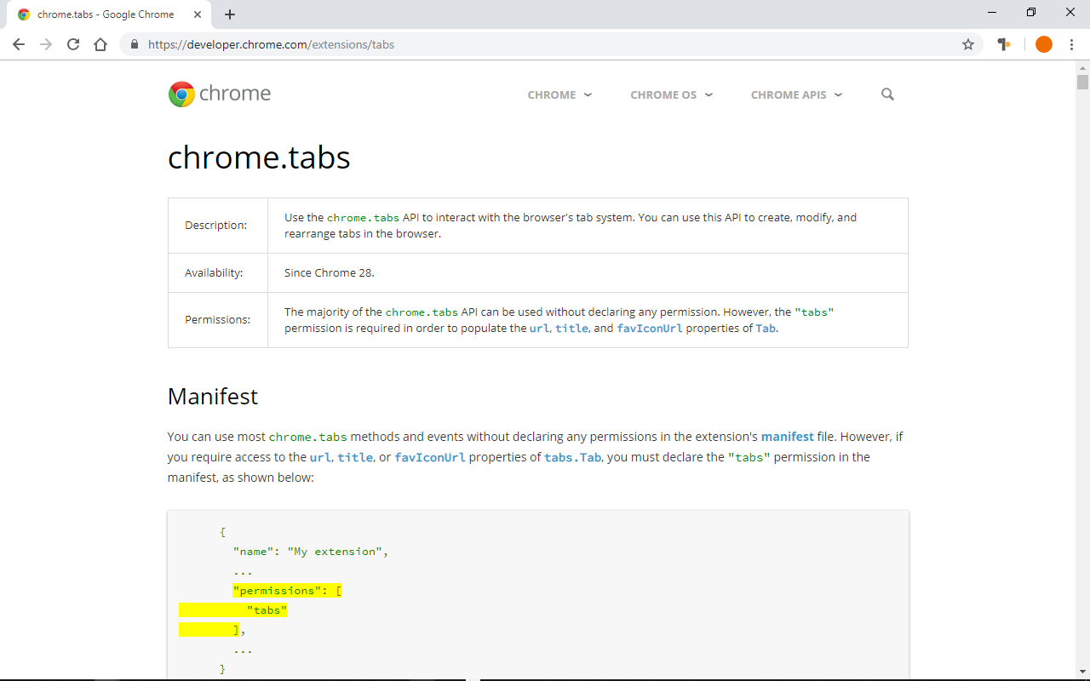Click the 'Description:' table label

[215, 226]
